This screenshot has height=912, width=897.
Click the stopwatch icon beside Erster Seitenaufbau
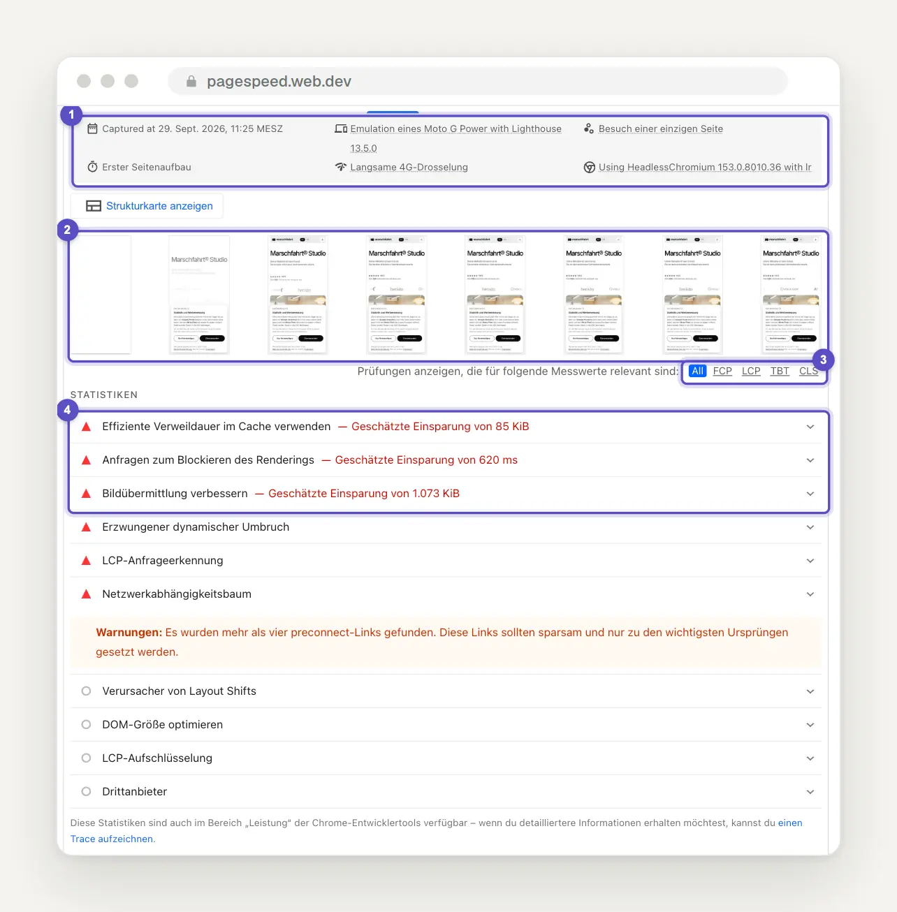(92, 167)
